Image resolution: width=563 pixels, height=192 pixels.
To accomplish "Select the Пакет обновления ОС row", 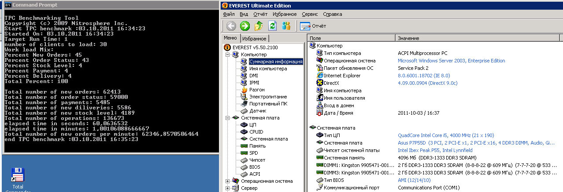I will pyautogui.click(x=435, y=68).
